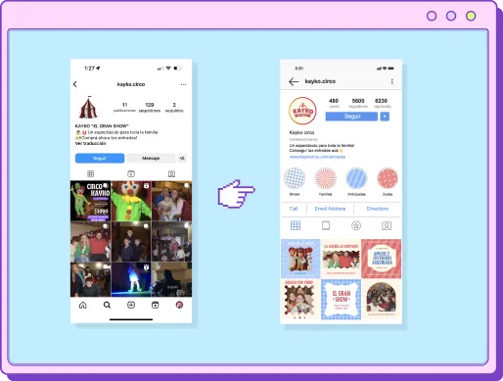
Task: Expand suggested accounts button beside Message
Action: coord(182,158)
